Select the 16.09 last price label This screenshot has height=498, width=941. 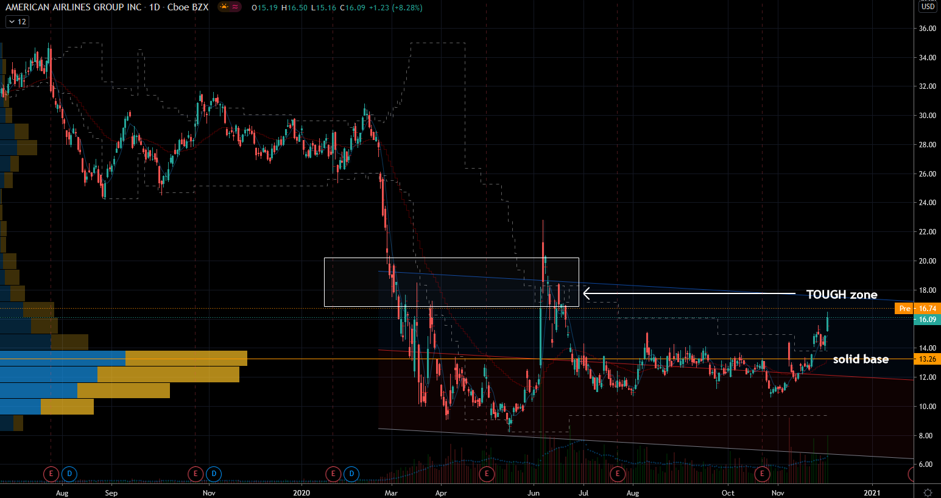click(x=927, y=319)
